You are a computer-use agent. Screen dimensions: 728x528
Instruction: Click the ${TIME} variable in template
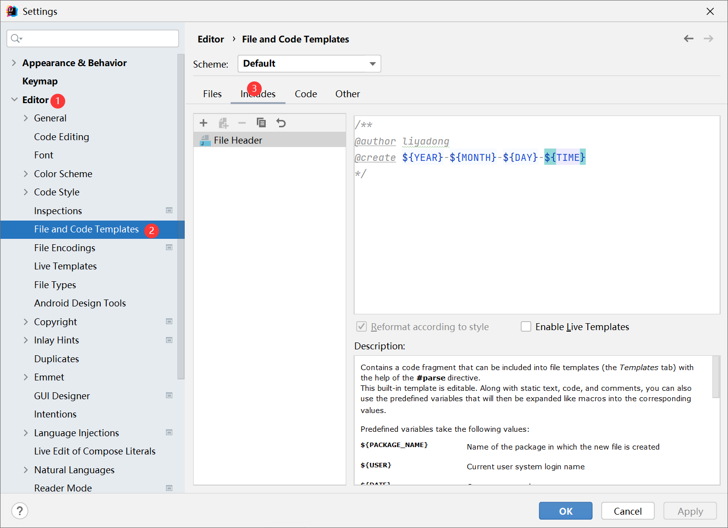(x=565, y=157)
